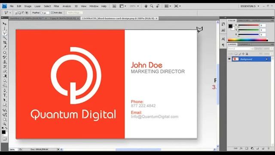This screenshot has width=275, height=155.
Task: Click the Feather input field
Action: (x=45, y=12)
